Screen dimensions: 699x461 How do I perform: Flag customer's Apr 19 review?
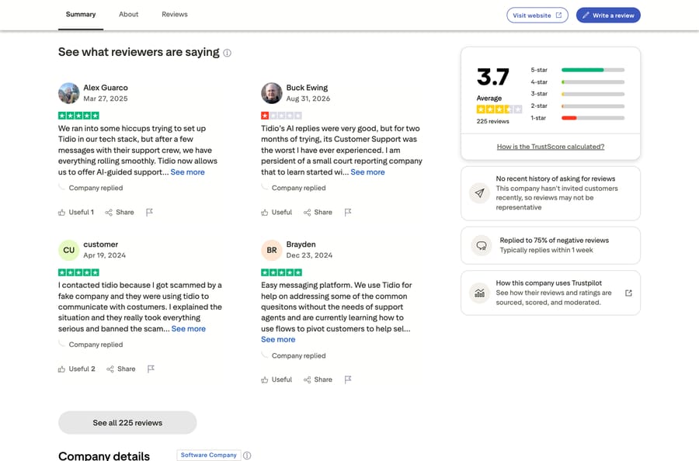[151, 369]
